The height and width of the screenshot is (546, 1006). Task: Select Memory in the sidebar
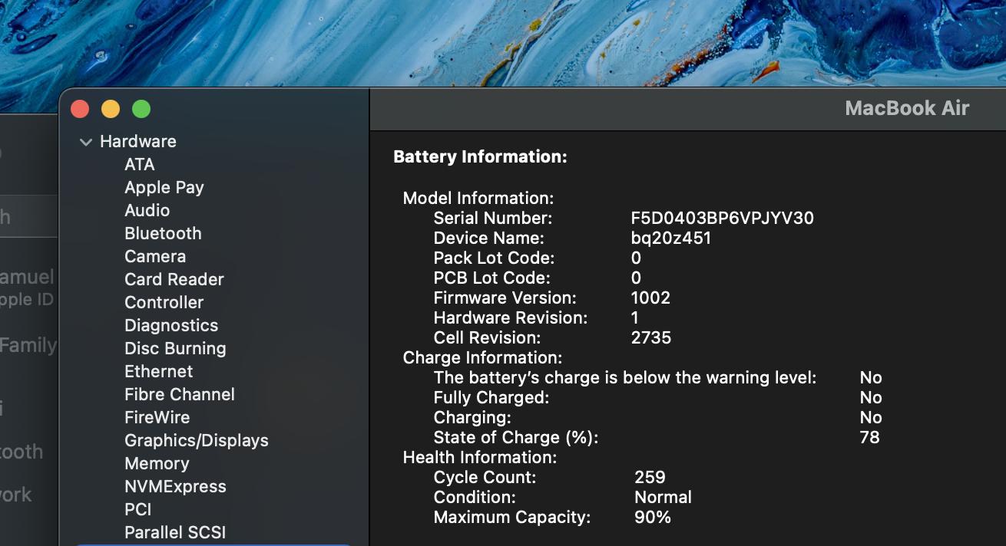[157, 463]
